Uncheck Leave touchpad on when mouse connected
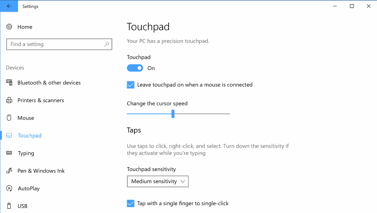The image size is (377, 213). (x=131, y=85)
